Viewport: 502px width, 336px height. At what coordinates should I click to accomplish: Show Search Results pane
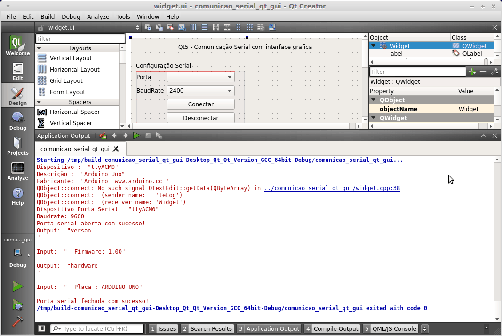[207, 328]
